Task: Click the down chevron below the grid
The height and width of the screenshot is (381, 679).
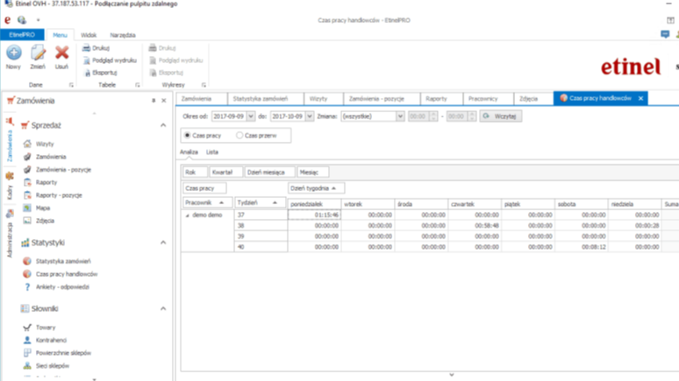Action: 452,375
